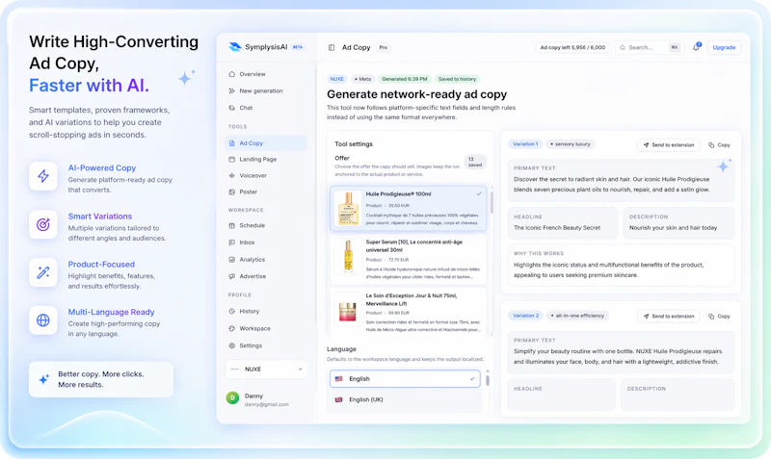The height and width of the screenshot is (459, 771).
Task: Click the History clock icon
Action: 231,311
